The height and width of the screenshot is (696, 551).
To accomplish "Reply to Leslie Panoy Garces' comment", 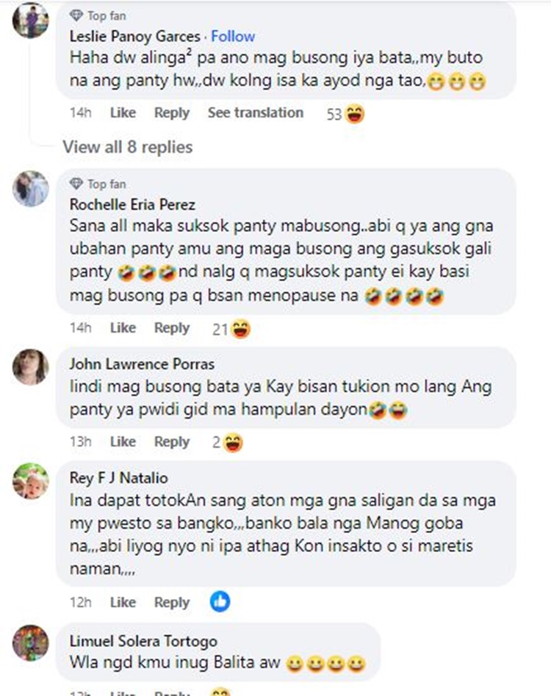I will 172,113.
